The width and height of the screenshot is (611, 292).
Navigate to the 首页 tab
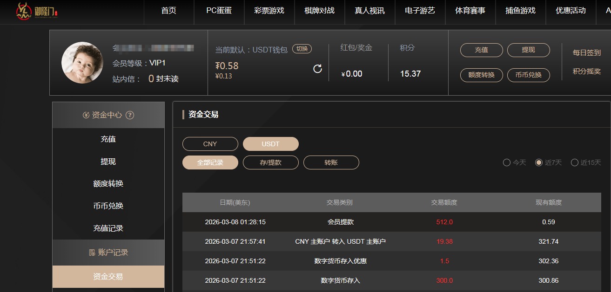pos(168,13)
